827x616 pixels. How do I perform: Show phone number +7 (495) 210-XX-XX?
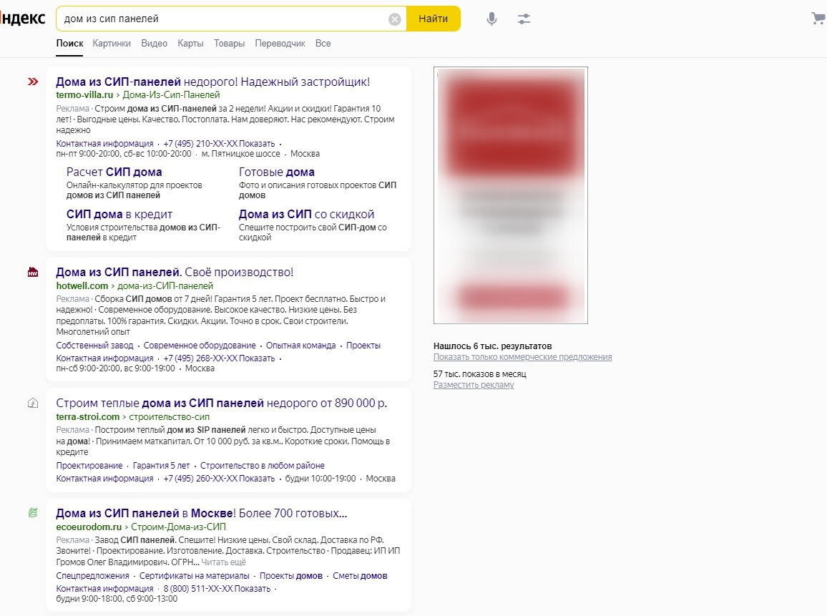219,144
